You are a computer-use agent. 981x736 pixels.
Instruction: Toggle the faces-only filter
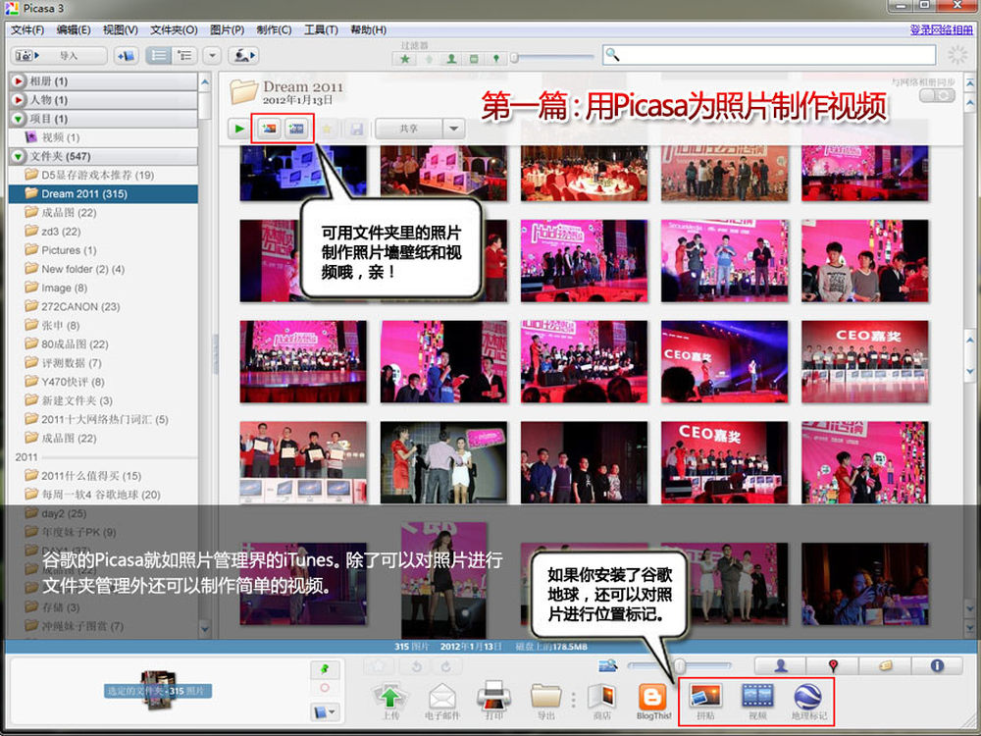coord(451,59)
